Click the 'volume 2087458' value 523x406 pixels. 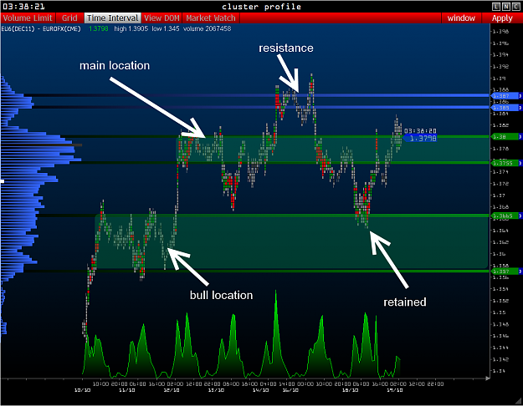click(208, 28)
